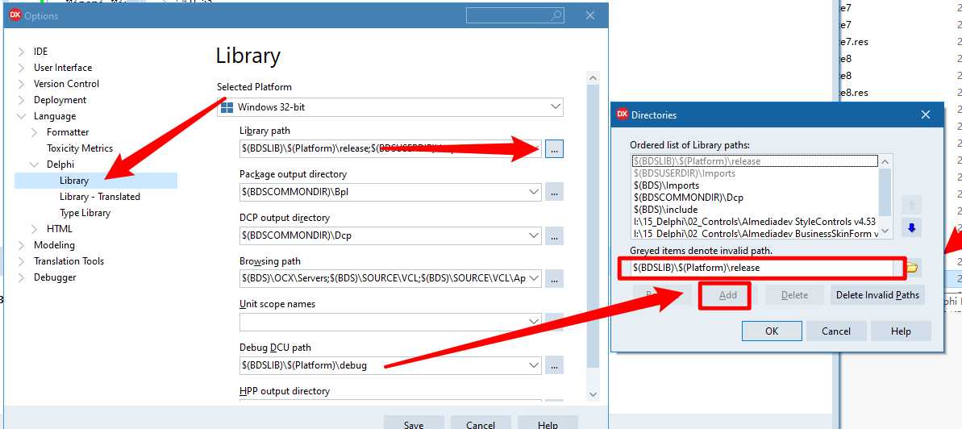Expand the User Interface tree node

pos(22,68)
